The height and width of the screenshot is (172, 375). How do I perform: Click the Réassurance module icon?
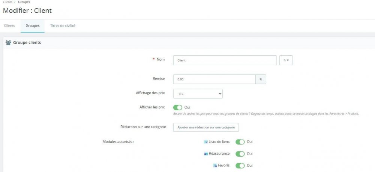[x=206, y=154]
